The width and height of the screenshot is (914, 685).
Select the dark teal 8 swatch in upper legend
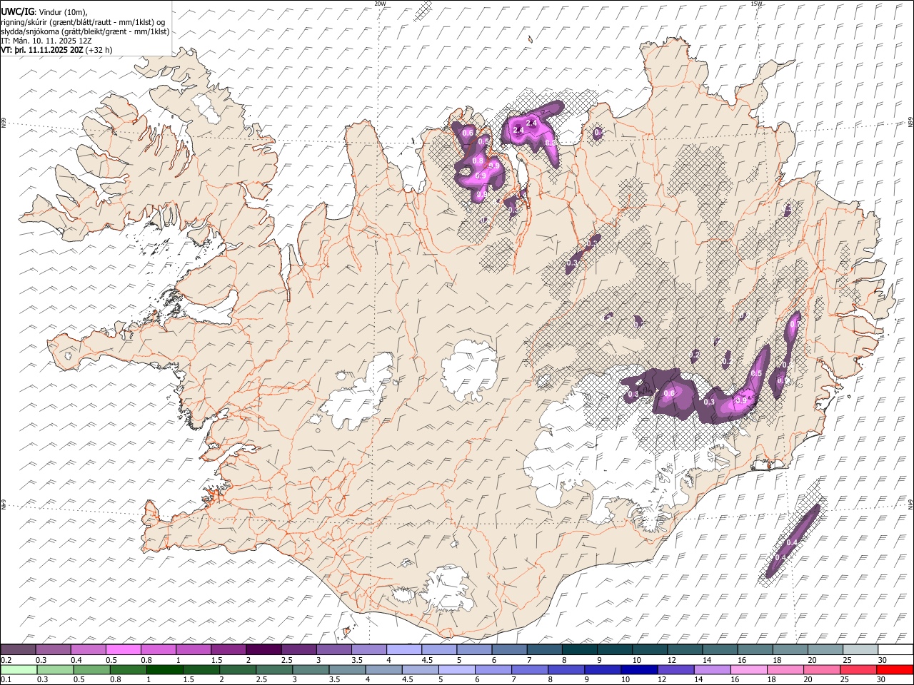tap(579, 650)
